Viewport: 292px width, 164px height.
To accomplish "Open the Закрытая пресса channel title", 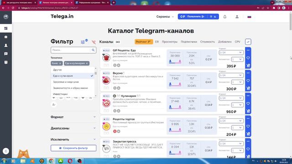I will 125,142.
